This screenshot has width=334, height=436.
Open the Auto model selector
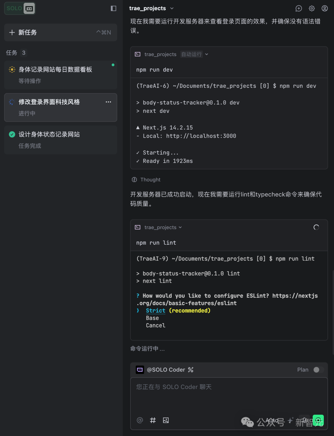(272, 420)
